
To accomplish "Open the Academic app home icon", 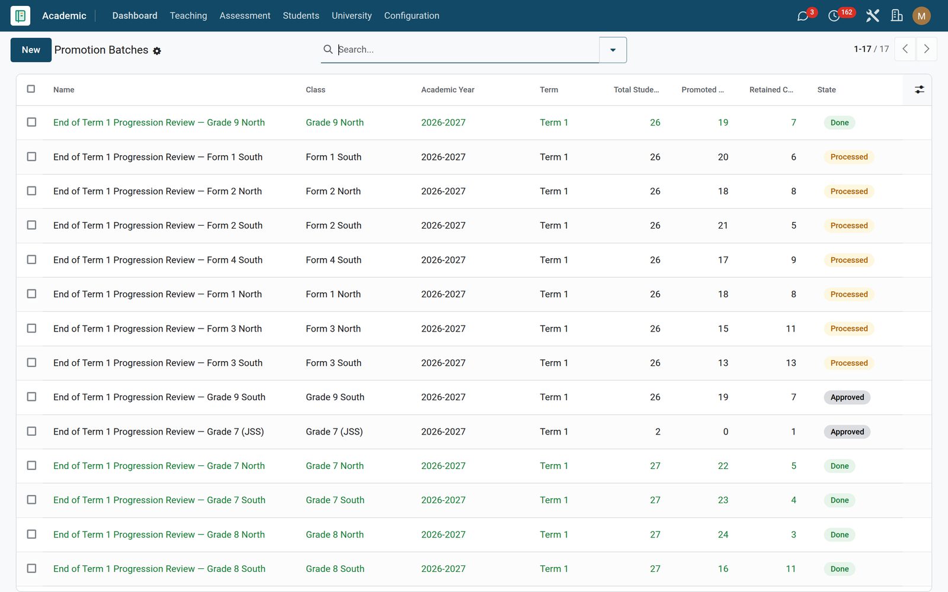I will point(20,16).
